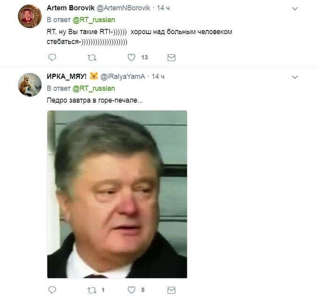Expand options chevron on Artem Borovik's tweet
The image size is (317, 298).
(x=295, y=8)
